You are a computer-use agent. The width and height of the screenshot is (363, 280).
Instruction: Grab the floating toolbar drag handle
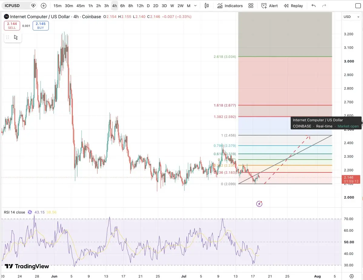pyautogui.click(x=7, y=37)
